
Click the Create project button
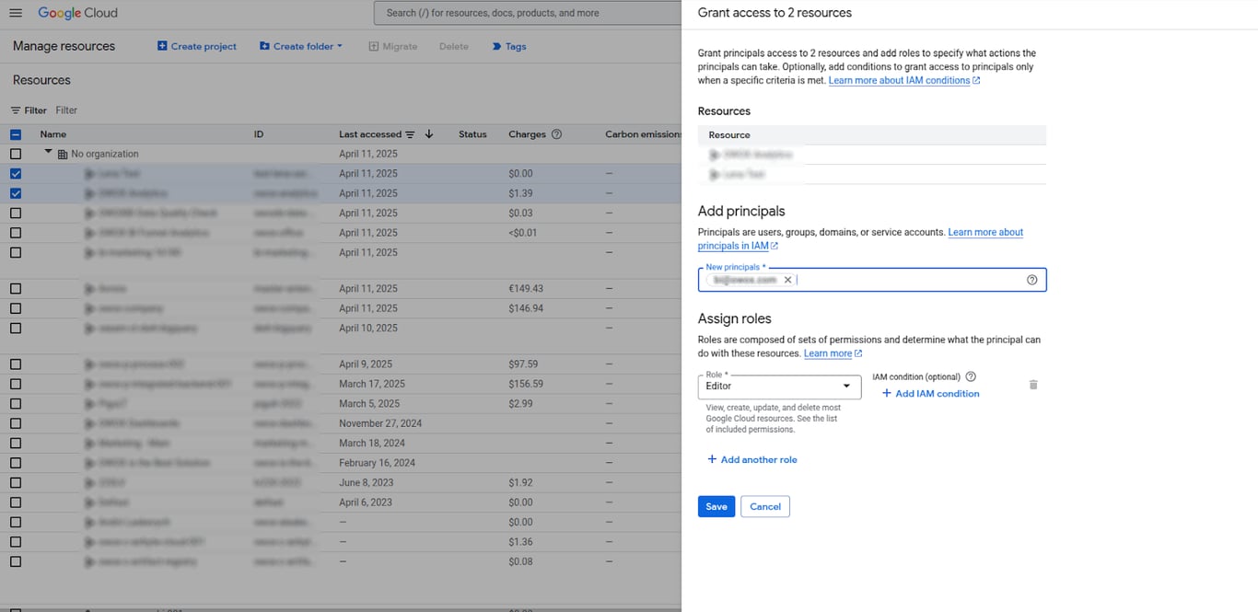tap(197, 46)
